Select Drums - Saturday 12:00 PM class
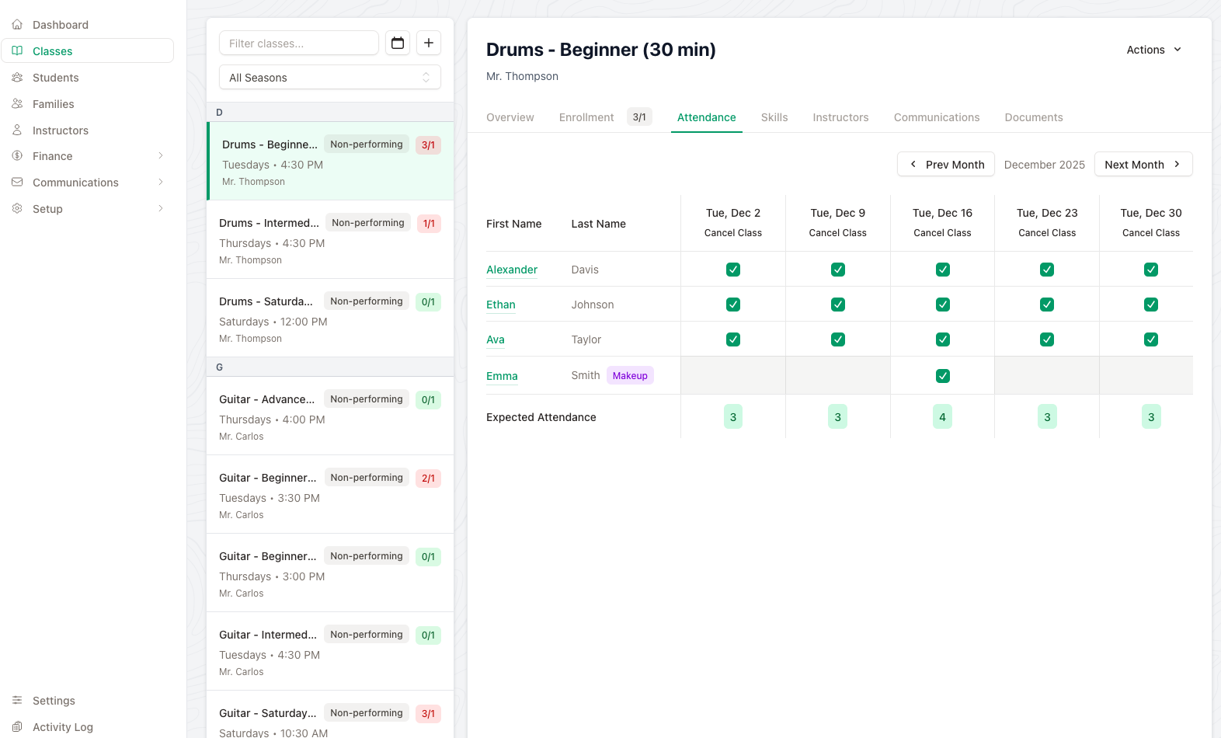 click(330, 318)
